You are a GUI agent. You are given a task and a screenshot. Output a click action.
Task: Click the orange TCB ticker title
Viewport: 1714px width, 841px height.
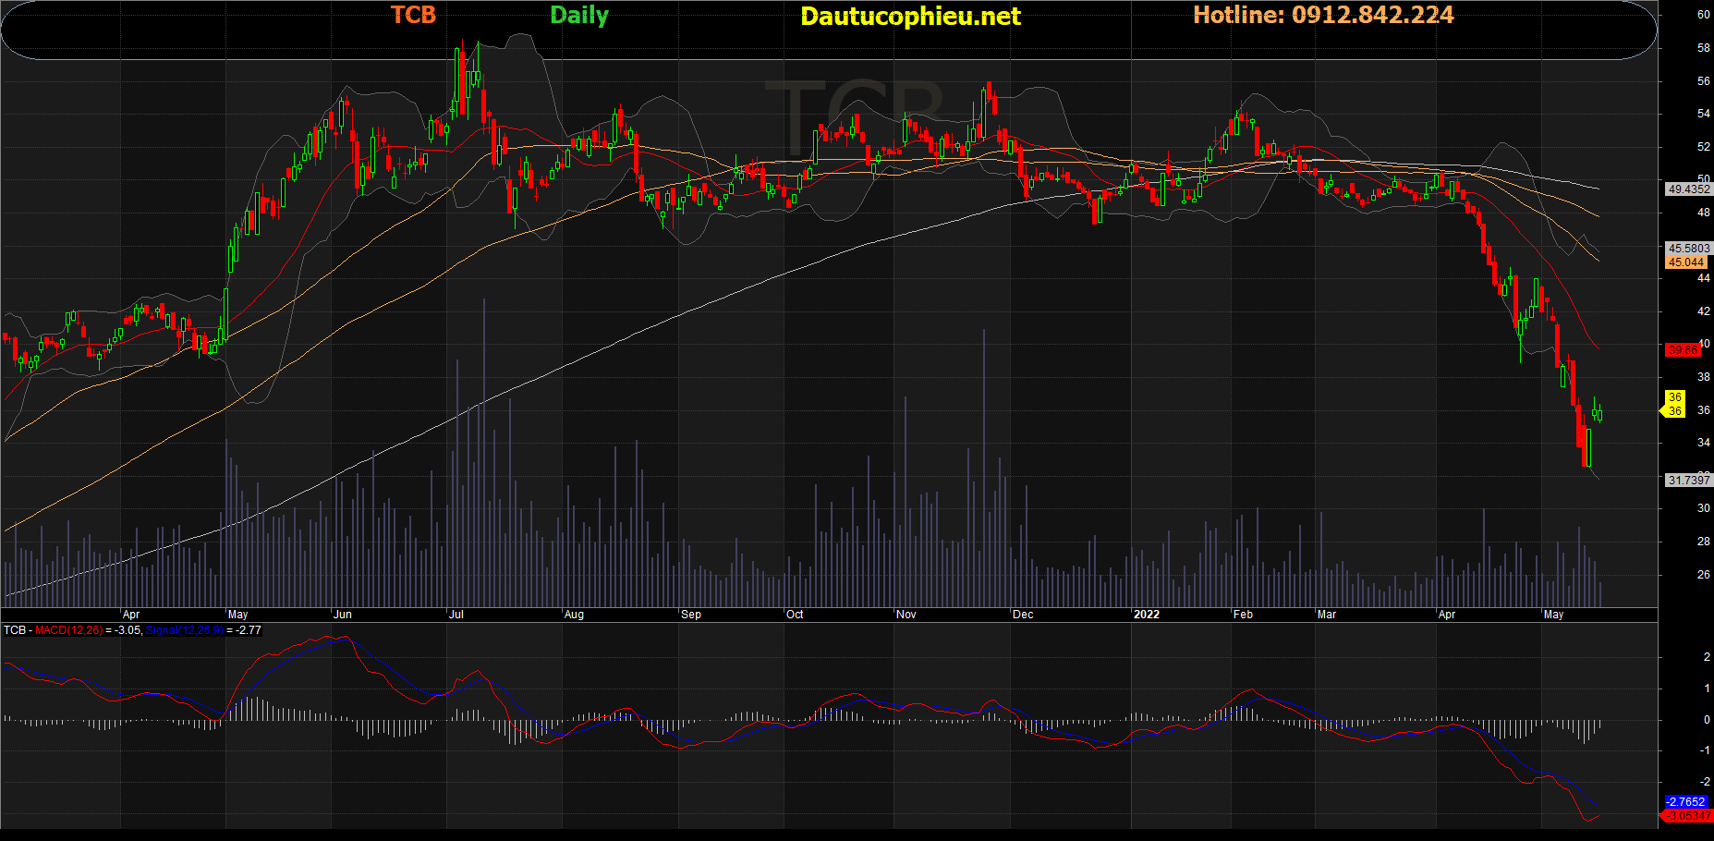[x=413, y=16]
